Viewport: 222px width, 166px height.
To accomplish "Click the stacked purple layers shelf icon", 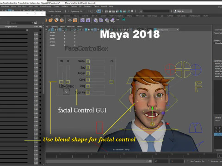I will (101, 20).
